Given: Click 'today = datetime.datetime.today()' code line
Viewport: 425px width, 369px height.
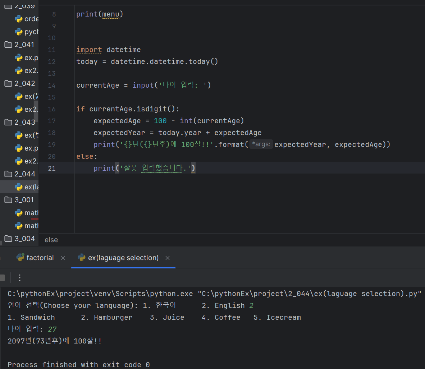Looking at the screenshot, I should click(x=147, y=61).
